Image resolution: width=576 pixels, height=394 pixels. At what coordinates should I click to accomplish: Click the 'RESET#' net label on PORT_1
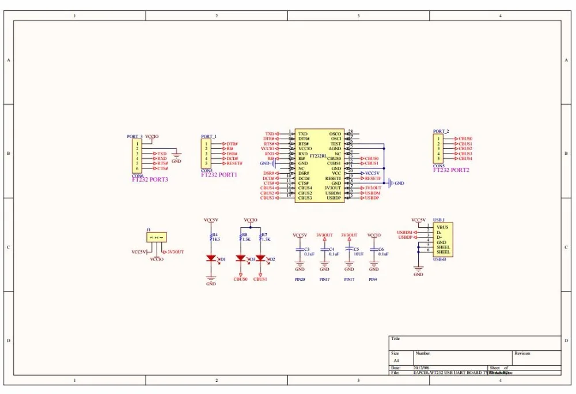234,163
